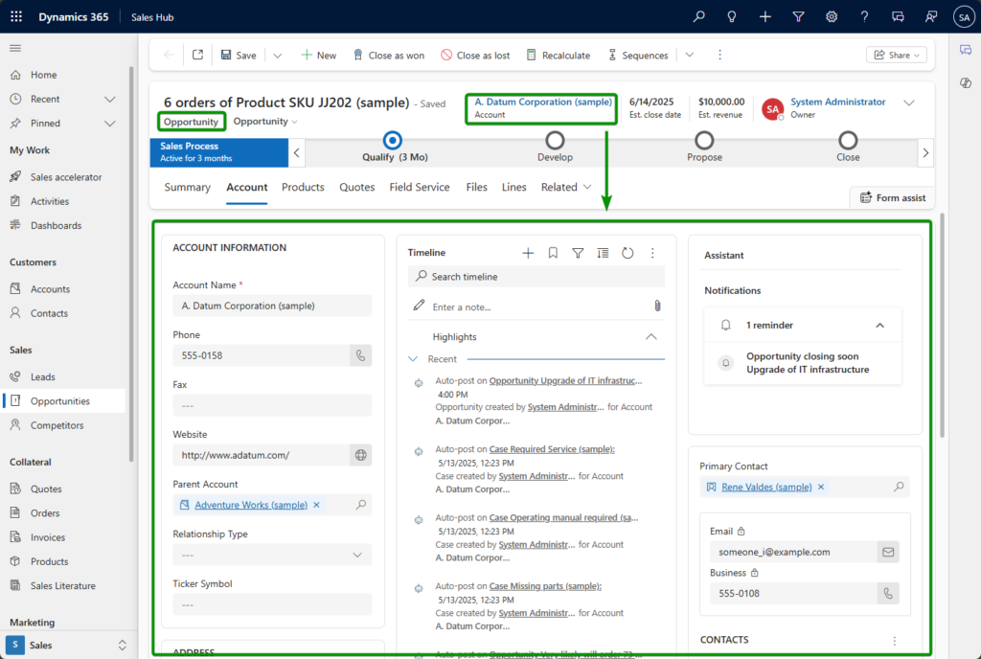981x659 pixels.
Task: Open the Opportunity form selector dropdown
Action: coord(265,122)
